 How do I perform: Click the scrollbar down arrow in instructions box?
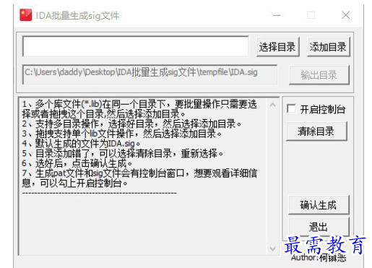(272, 248)
